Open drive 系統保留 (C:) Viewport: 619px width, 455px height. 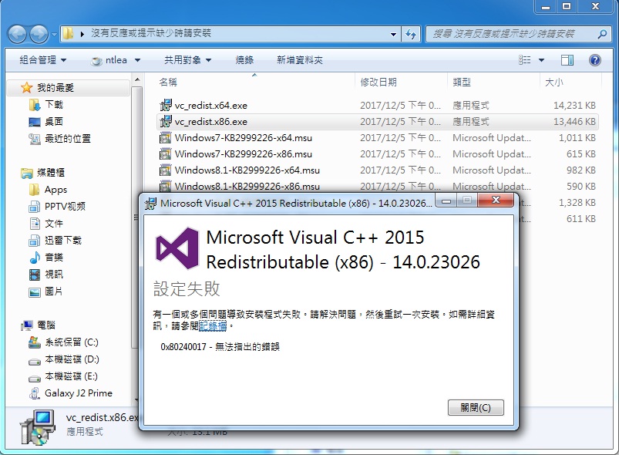(72, 342)
